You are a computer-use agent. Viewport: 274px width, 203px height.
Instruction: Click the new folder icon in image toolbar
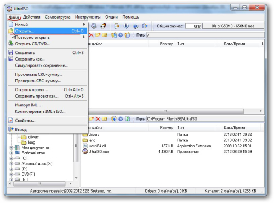(98, 35)
